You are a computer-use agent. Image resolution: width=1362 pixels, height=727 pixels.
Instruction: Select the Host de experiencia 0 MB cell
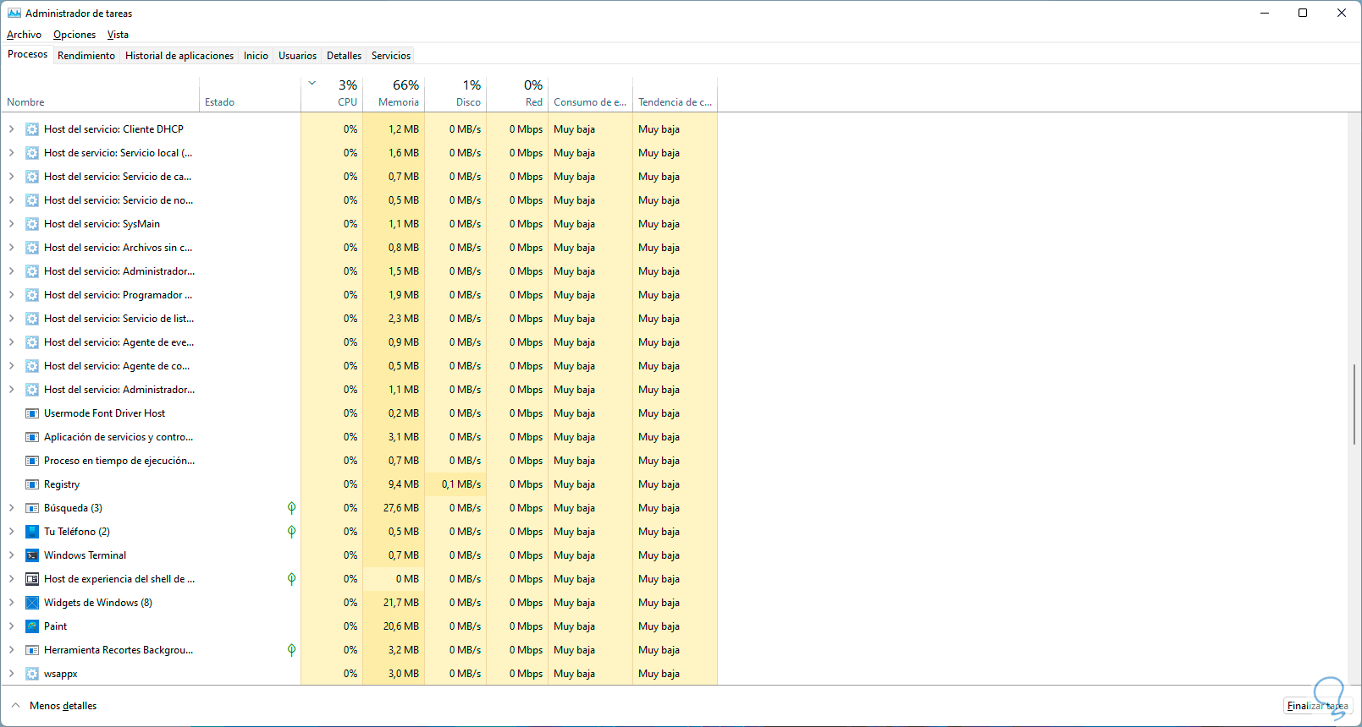394,579
